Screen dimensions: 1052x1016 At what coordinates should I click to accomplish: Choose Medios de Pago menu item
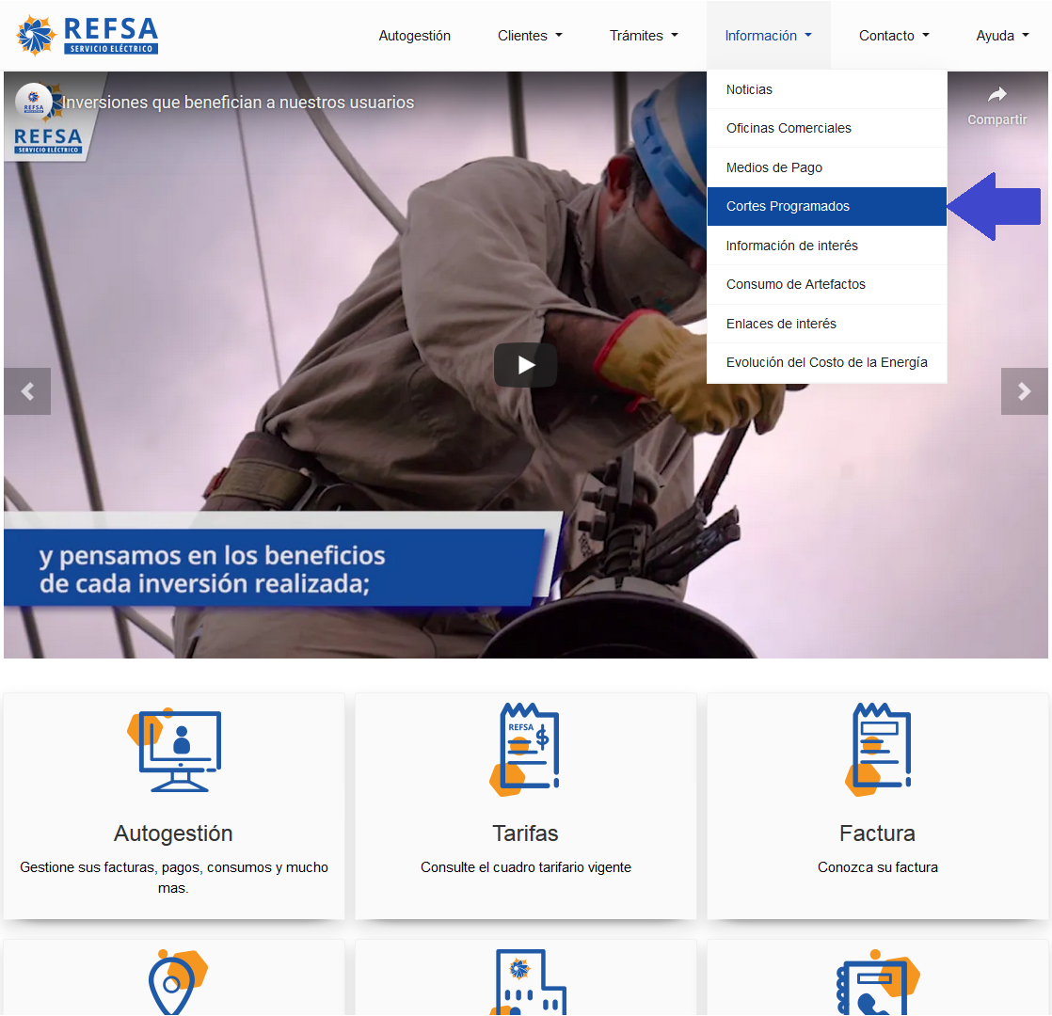(x=826, y=167)
